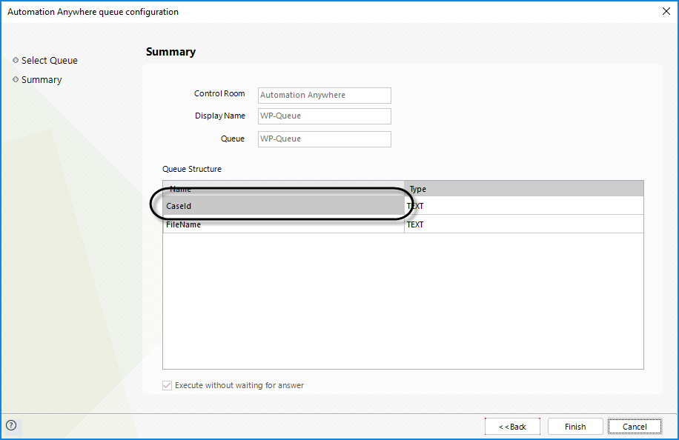Click the dialog title text

click(93, 12)
